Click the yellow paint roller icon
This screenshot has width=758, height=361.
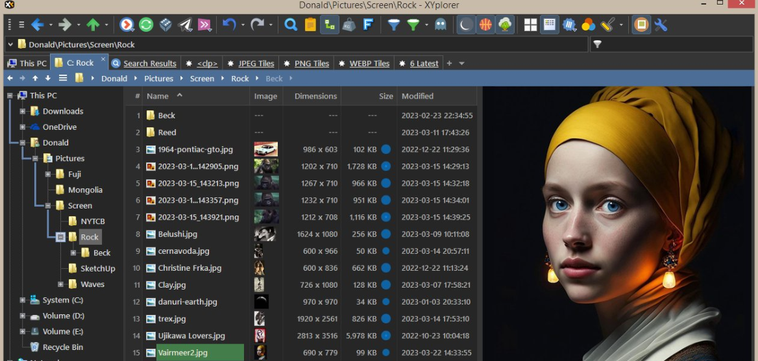pyautogui.click(x=607, y=25)
